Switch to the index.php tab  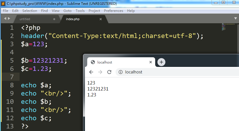(x=84, y=19)
